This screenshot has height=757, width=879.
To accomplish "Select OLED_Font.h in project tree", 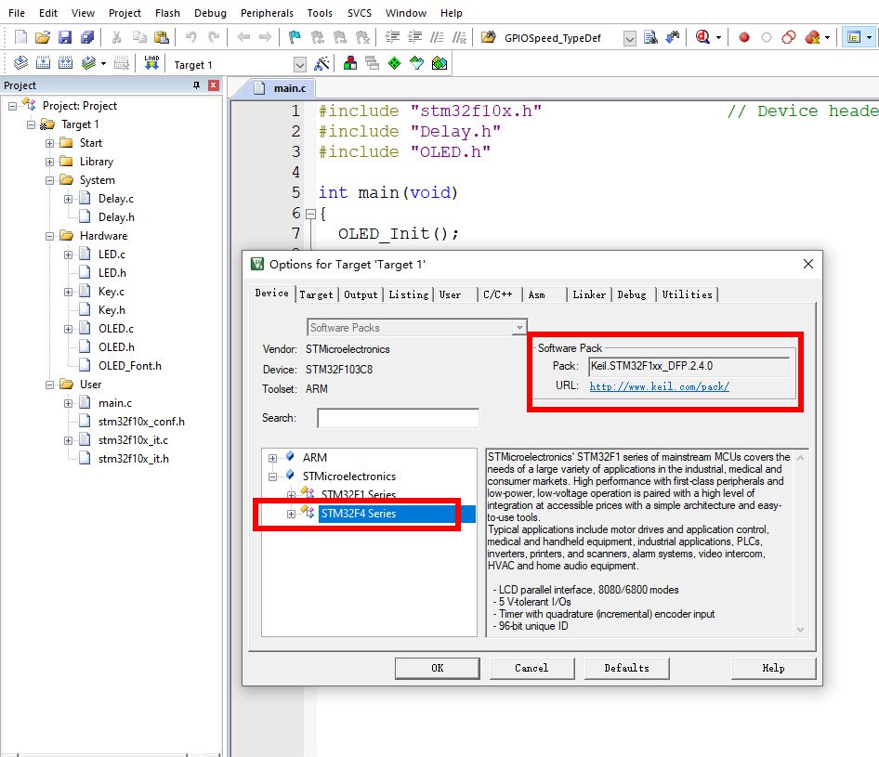I will click(129, 366).
